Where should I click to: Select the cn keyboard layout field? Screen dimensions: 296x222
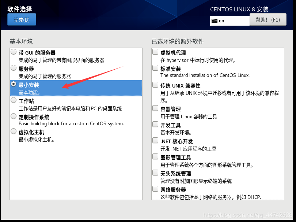(x=230, y=21)
